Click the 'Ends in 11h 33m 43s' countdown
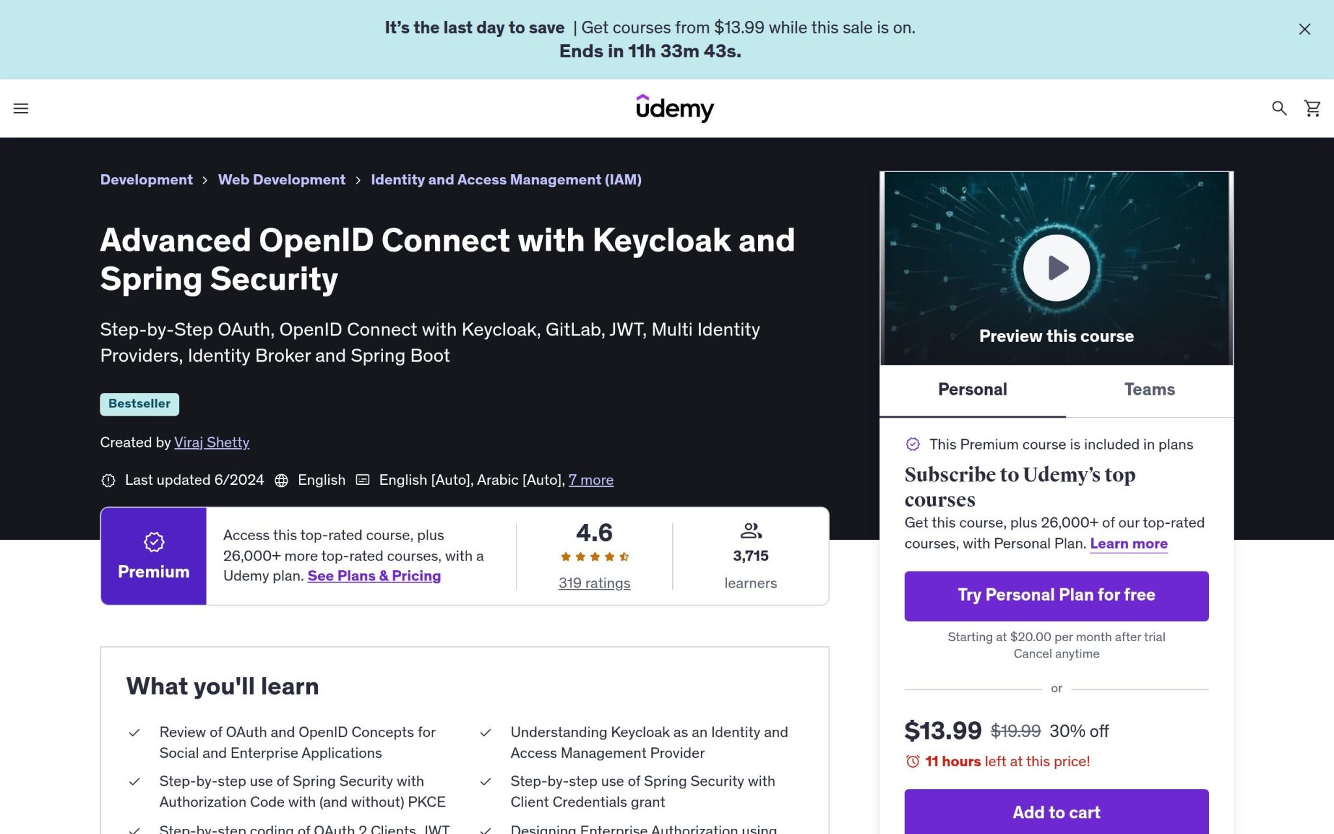The height and width of the screenshot is (834, 1334). point(650,51)
